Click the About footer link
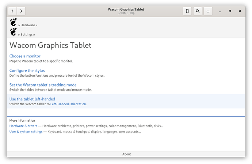The width and height of the screenshot is (252, 164). click(x=126, y=154)
